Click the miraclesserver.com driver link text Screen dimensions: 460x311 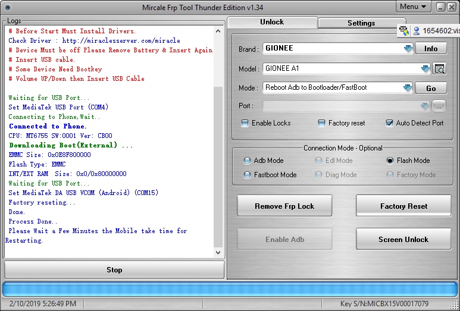(x=121, y=41)
